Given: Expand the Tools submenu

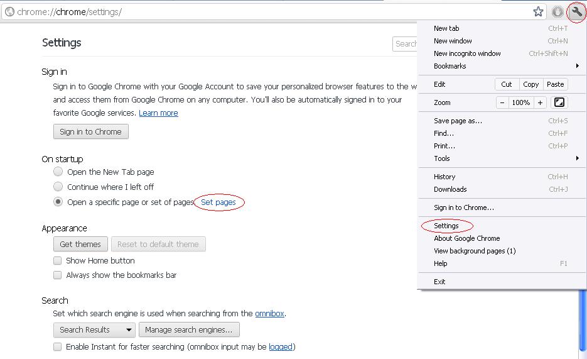Looking at the screenshot, I should pyautogui.click(x=502, y=158).
